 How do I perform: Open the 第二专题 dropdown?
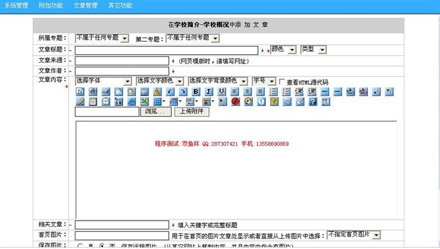(192, 38)
